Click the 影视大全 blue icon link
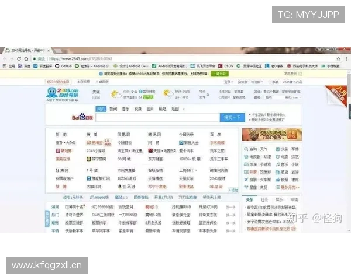Image resolution: width=351 pixels, height=280 pixels. 189,143
